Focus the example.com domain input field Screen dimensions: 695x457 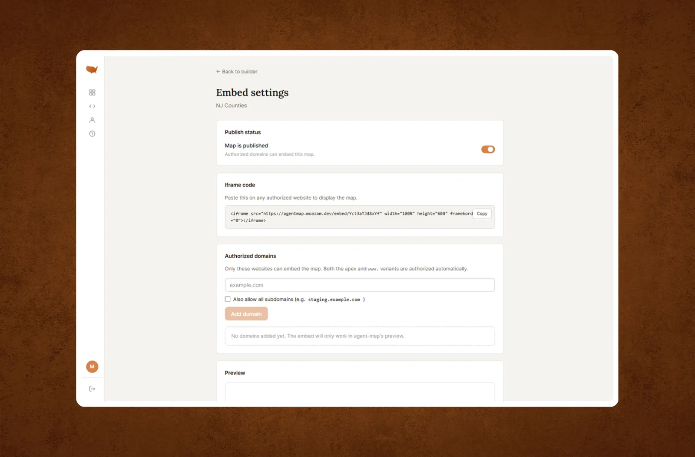click(x=360, y=285)
